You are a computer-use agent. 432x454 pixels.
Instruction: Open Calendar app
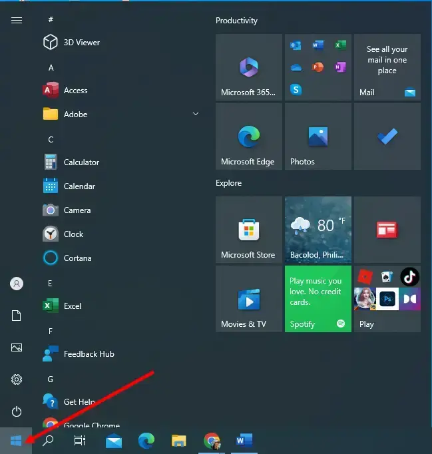click(120, 186)
